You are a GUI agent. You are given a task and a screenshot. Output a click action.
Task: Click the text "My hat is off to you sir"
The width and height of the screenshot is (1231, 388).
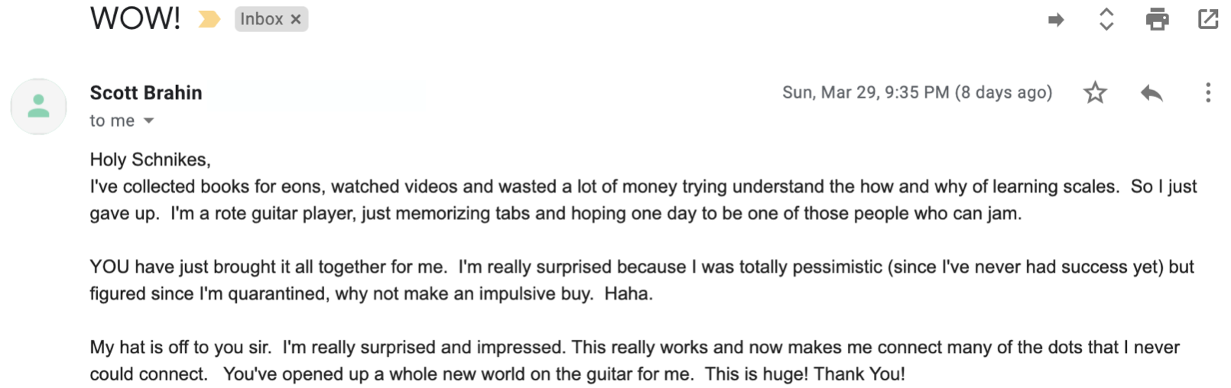coord(180,348)
